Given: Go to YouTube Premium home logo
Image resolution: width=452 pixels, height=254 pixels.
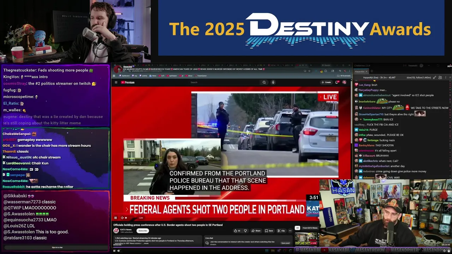Looking at the screenshot, I should coord(128,83).
